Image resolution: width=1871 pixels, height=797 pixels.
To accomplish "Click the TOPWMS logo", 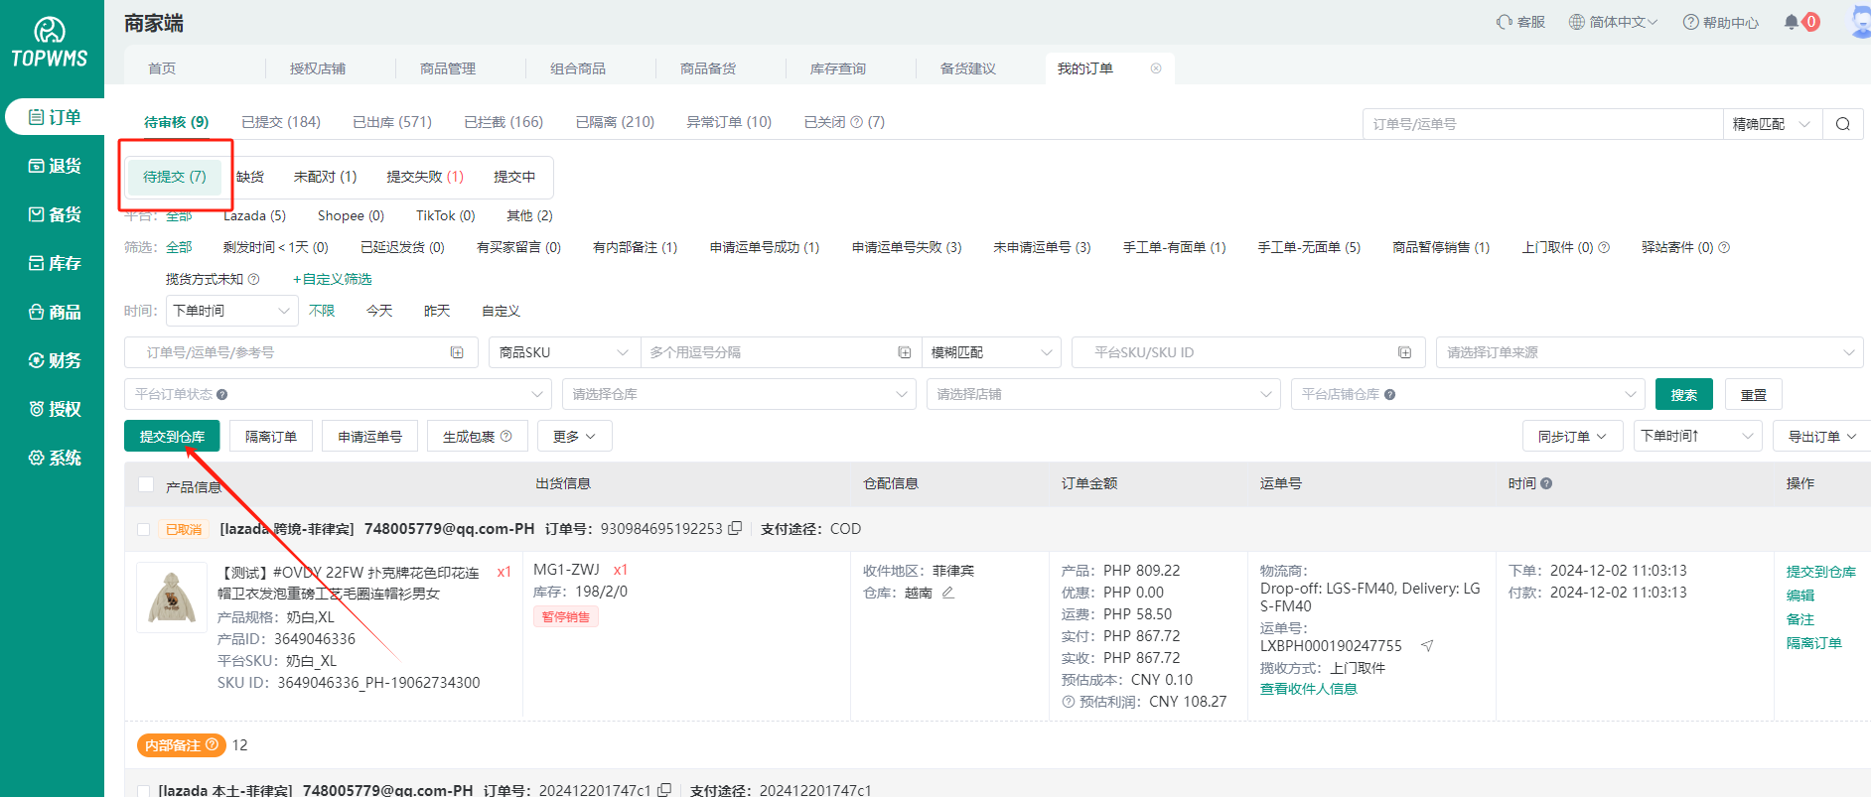I will tap(50, 44).
